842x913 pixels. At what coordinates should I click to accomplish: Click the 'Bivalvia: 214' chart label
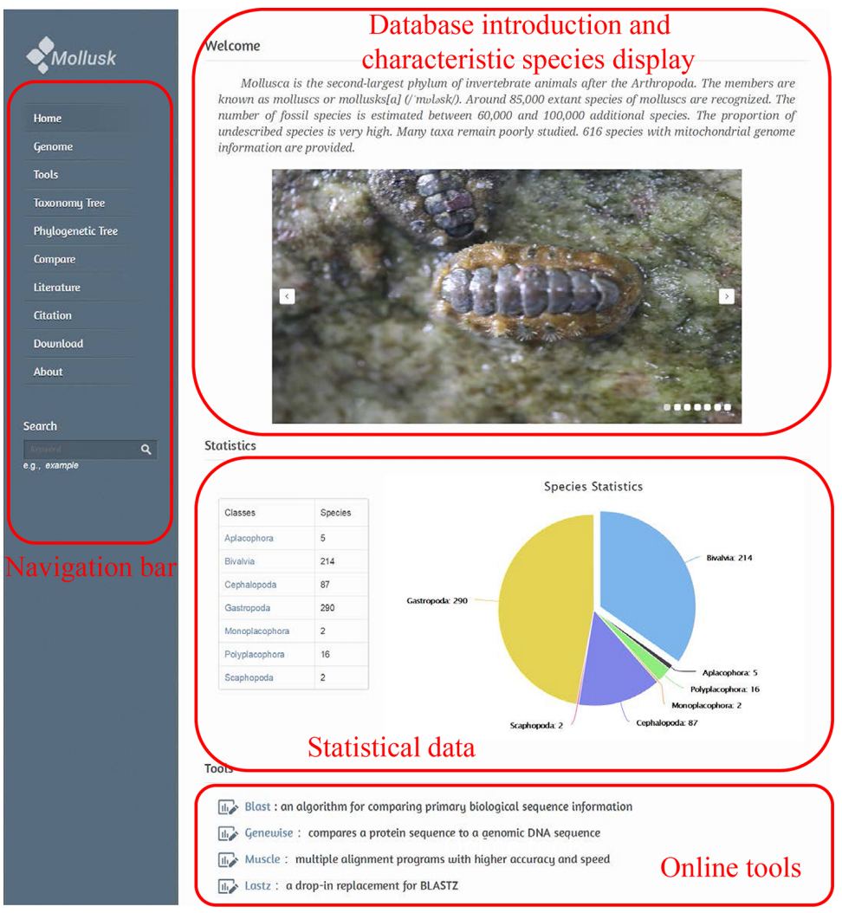click(x=729, y=558)
